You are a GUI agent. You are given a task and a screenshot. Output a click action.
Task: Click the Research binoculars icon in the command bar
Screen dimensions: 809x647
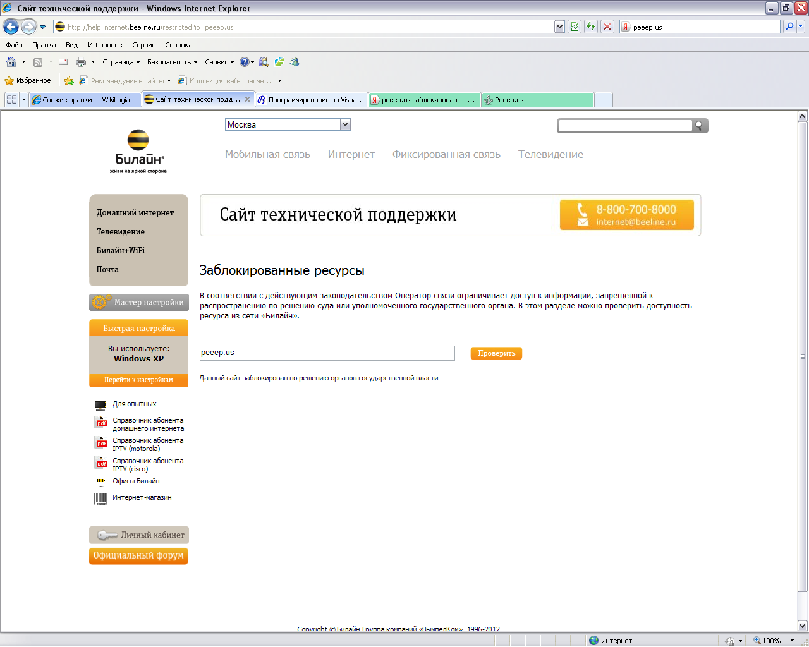pyautogui.click(x=264, y=62)
